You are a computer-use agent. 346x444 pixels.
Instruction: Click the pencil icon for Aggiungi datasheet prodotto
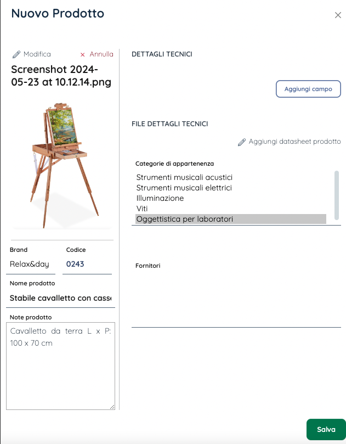tap(242, 142)
